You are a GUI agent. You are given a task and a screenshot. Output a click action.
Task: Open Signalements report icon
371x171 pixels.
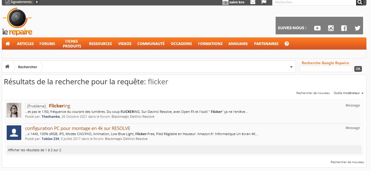8,2
